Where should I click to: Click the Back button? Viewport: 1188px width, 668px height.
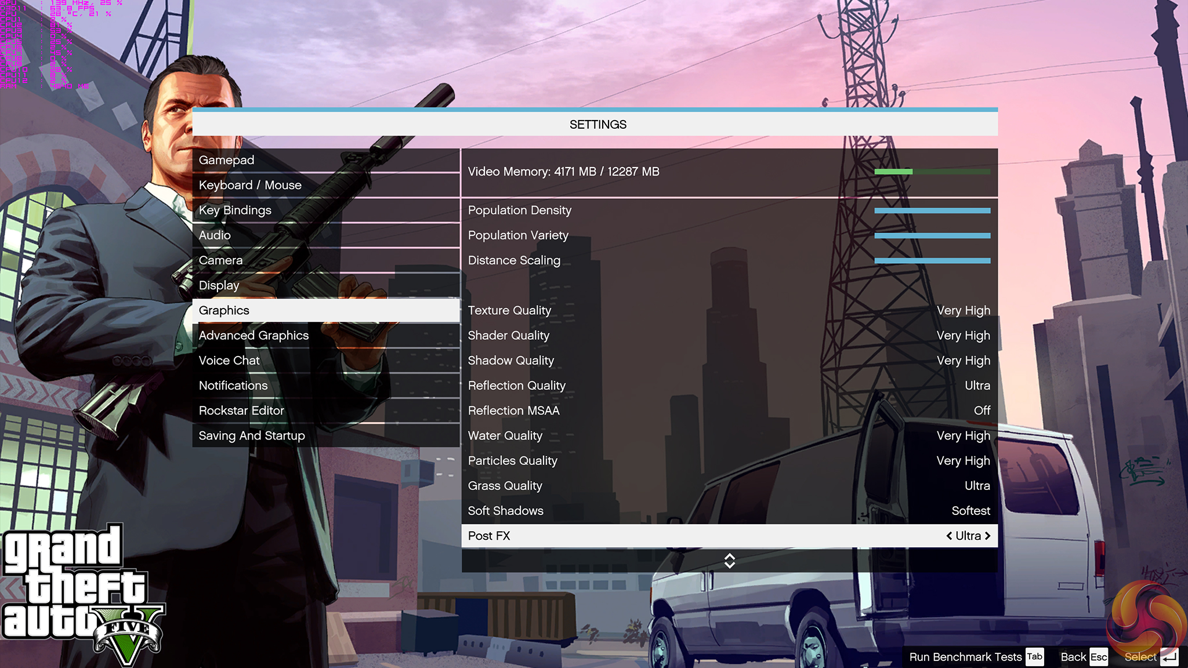(x=1073, y=657)
